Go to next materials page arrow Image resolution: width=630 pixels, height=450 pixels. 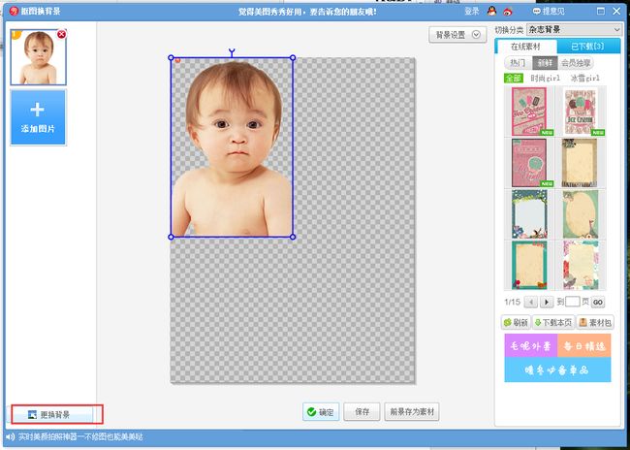pos(547,302)
